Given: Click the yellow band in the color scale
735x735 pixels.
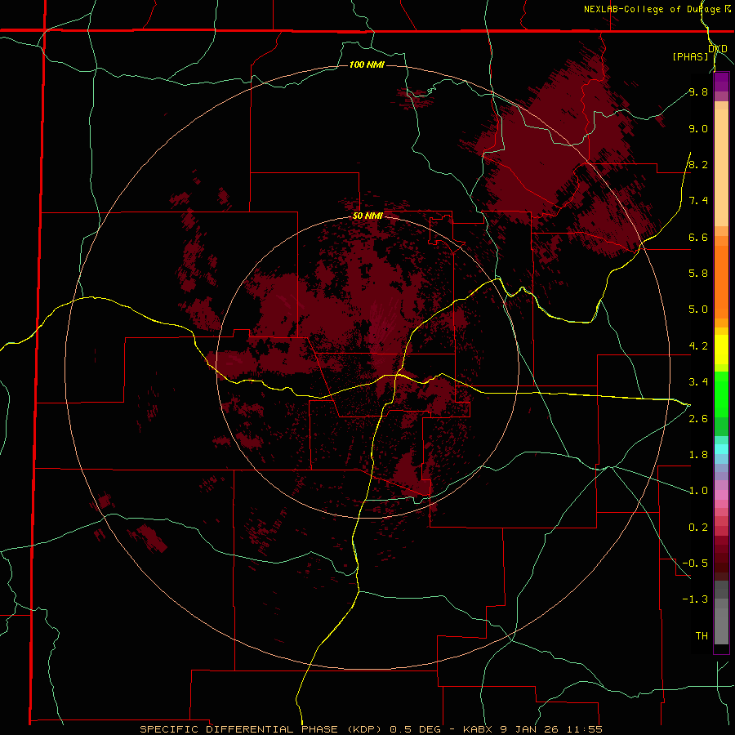Looking at the screenshot, I should (721, 350).
